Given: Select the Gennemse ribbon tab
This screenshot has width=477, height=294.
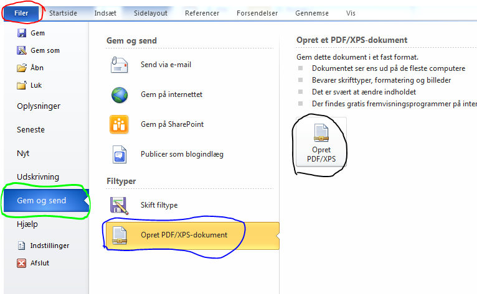Looking at the screenshot, I should click(312, 14).
